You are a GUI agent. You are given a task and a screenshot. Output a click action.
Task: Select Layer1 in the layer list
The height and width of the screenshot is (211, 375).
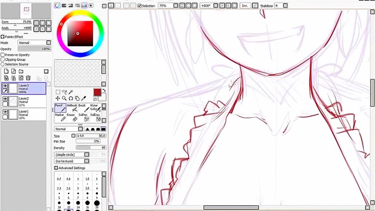pos(24,115)
